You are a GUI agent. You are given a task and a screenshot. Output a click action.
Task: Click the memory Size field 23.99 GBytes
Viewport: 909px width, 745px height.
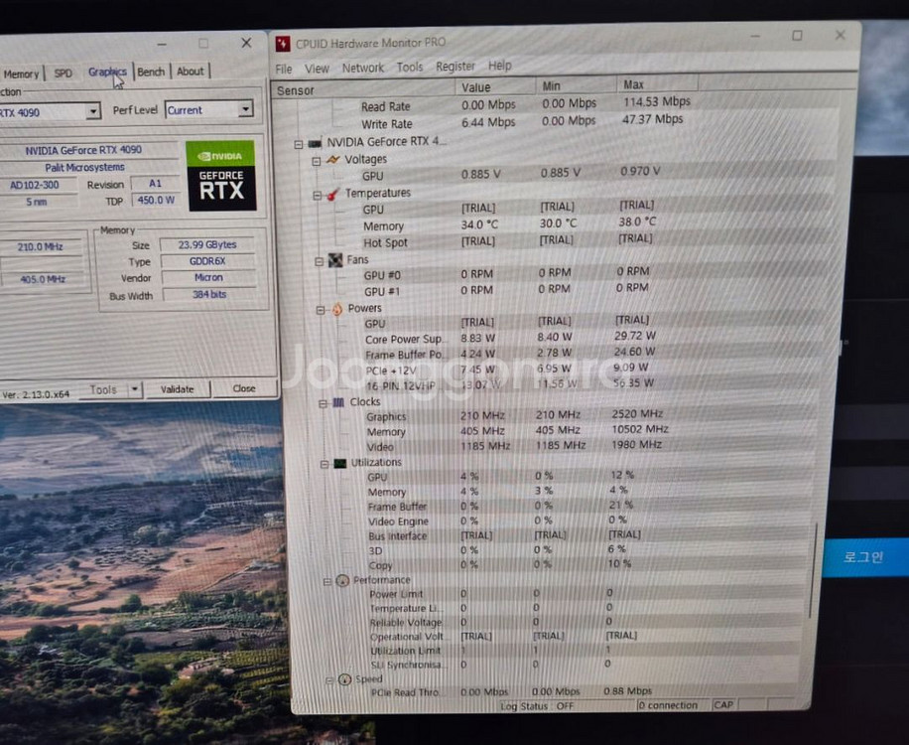point(207,244)
